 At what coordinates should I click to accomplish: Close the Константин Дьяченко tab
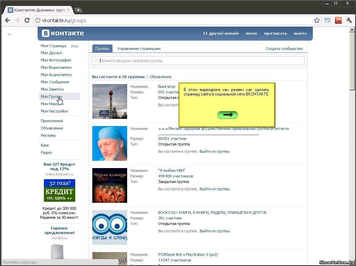click(x=68, y=10)
